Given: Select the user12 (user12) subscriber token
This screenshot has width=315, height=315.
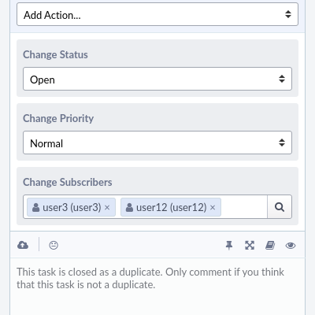Looking at the screenshot, I should click(x=171, y=207).
